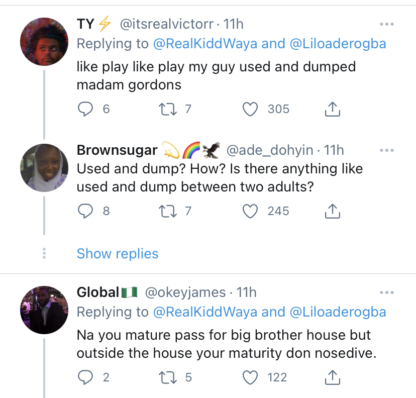
Task: Open @itsrealvictorr profile handle
Action: tap(167, 24)
